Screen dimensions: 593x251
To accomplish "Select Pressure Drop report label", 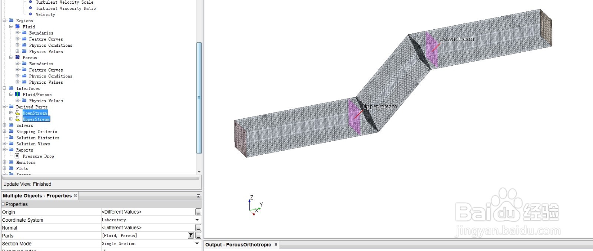I will pyautogui.click(x=38, y=156).
